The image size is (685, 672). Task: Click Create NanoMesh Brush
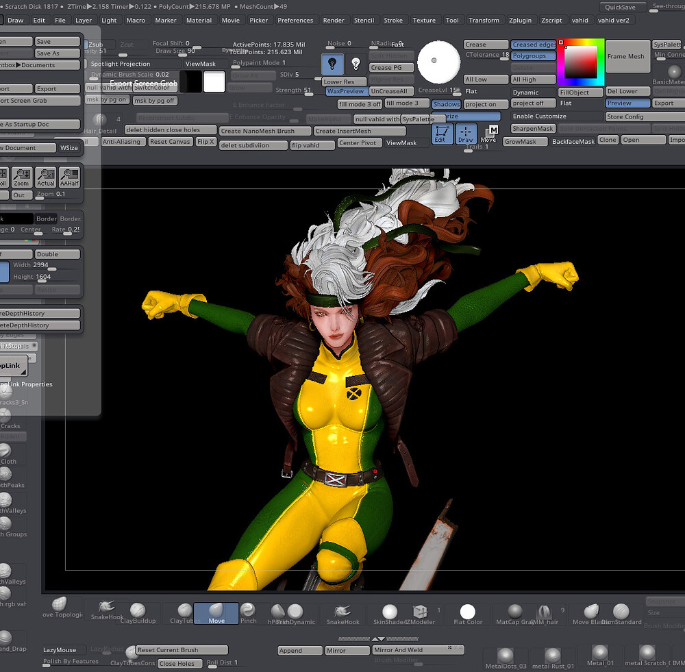(265, 131)
